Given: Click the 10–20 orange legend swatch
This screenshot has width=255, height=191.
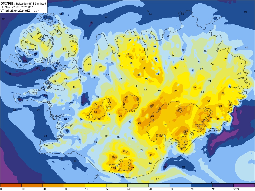Looking at the screenshot, I should pyautogui.click(x=32, y=185).
